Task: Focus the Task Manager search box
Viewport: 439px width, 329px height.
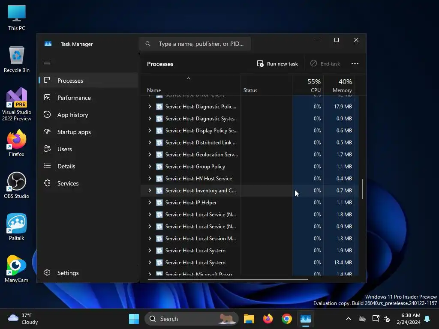Action: (x=195, y=44)
